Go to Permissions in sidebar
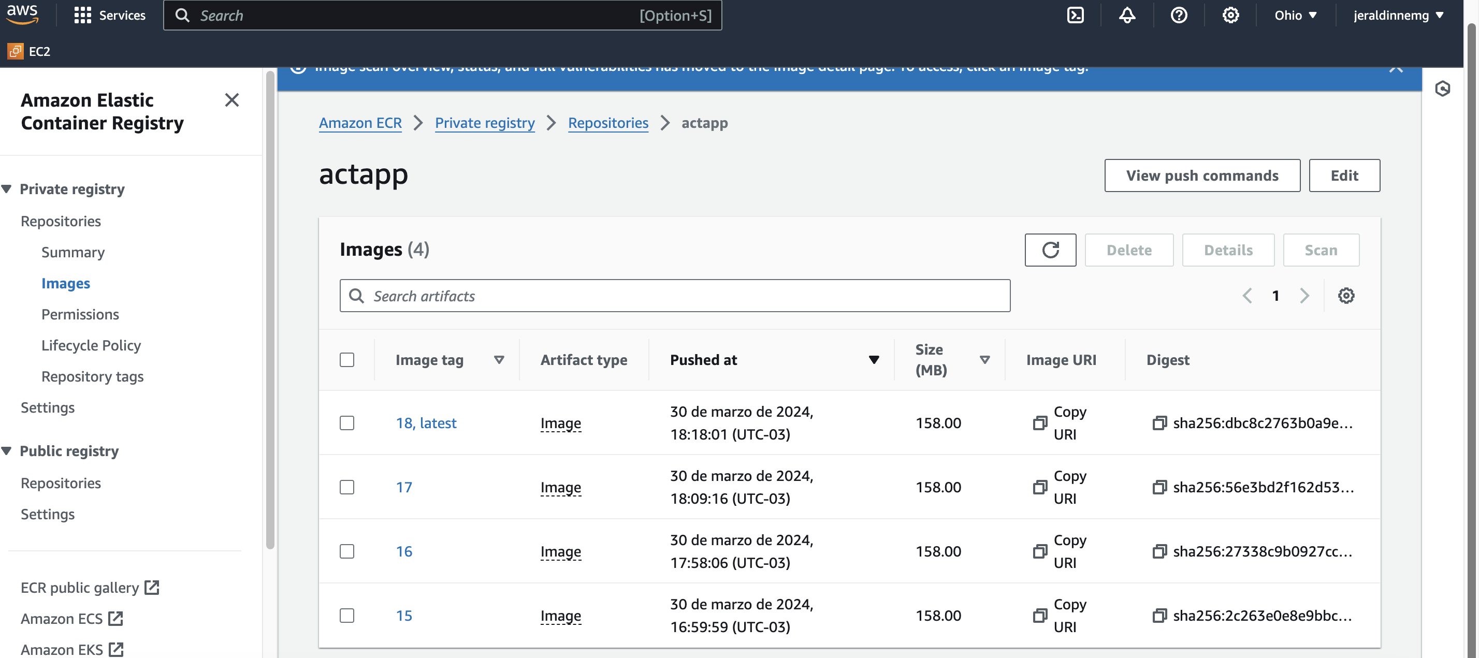Screen dimensions: 1479x658 pos(80,314)
